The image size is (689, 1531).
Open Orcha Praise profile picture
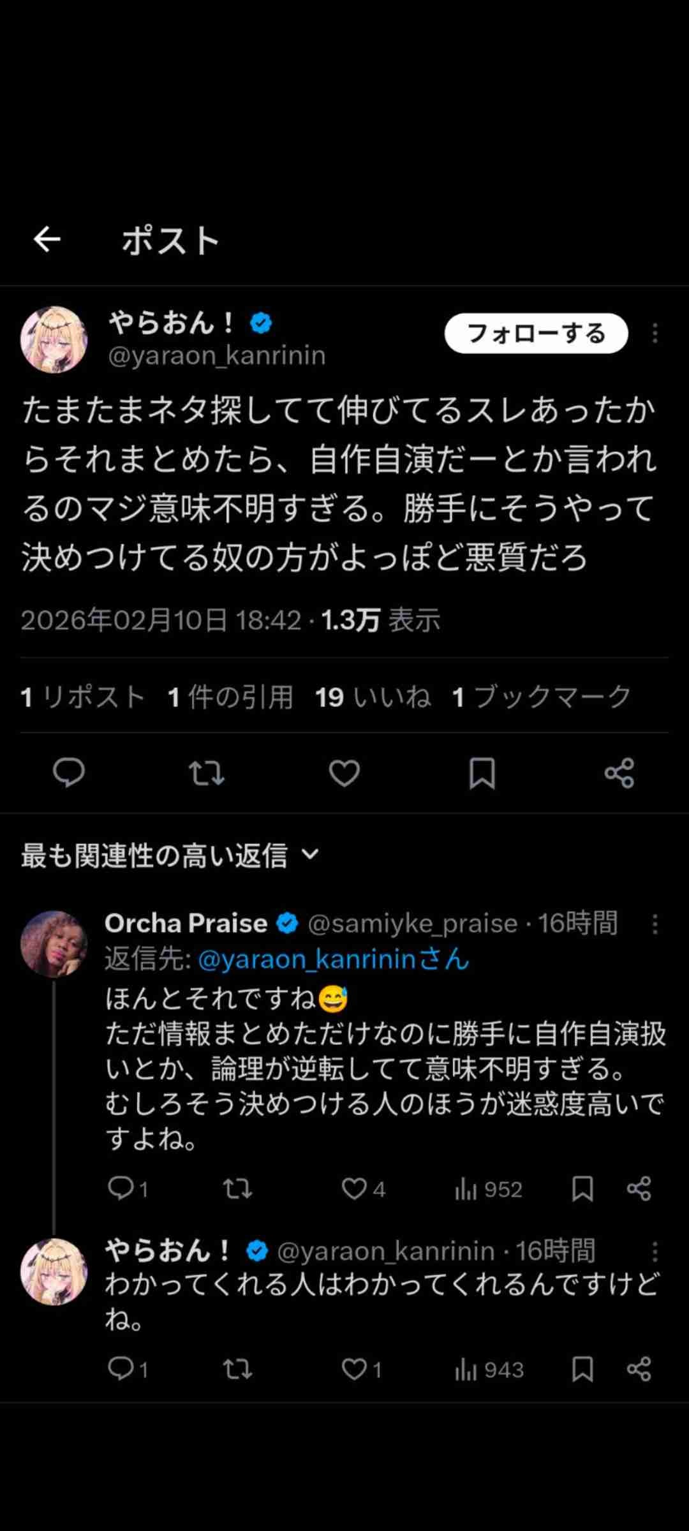54,943
